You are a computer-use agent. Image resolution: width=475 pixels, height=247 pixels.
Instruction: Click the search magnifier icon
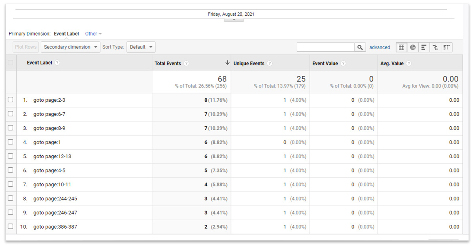[x=360, y=47]
